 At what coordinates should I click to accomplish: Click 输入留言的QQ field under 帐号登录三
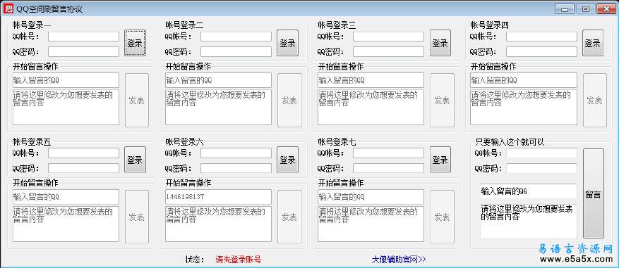371,80
